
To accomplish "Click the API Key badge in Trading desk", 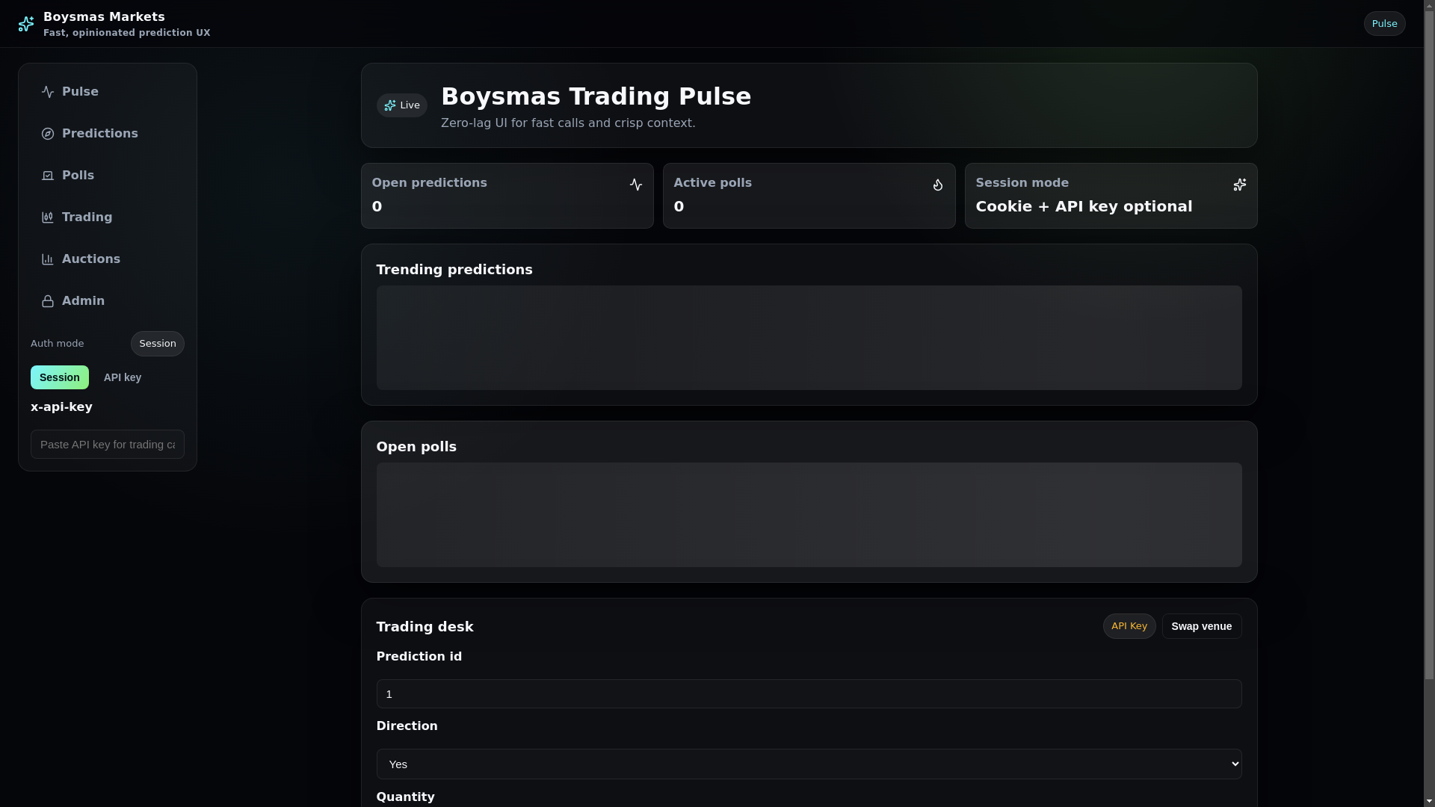I will coord(1129,626).
